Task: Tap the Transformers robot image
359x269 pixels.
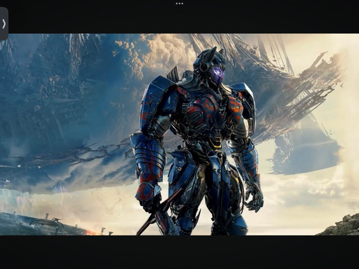Action: [x=179, y=134]
